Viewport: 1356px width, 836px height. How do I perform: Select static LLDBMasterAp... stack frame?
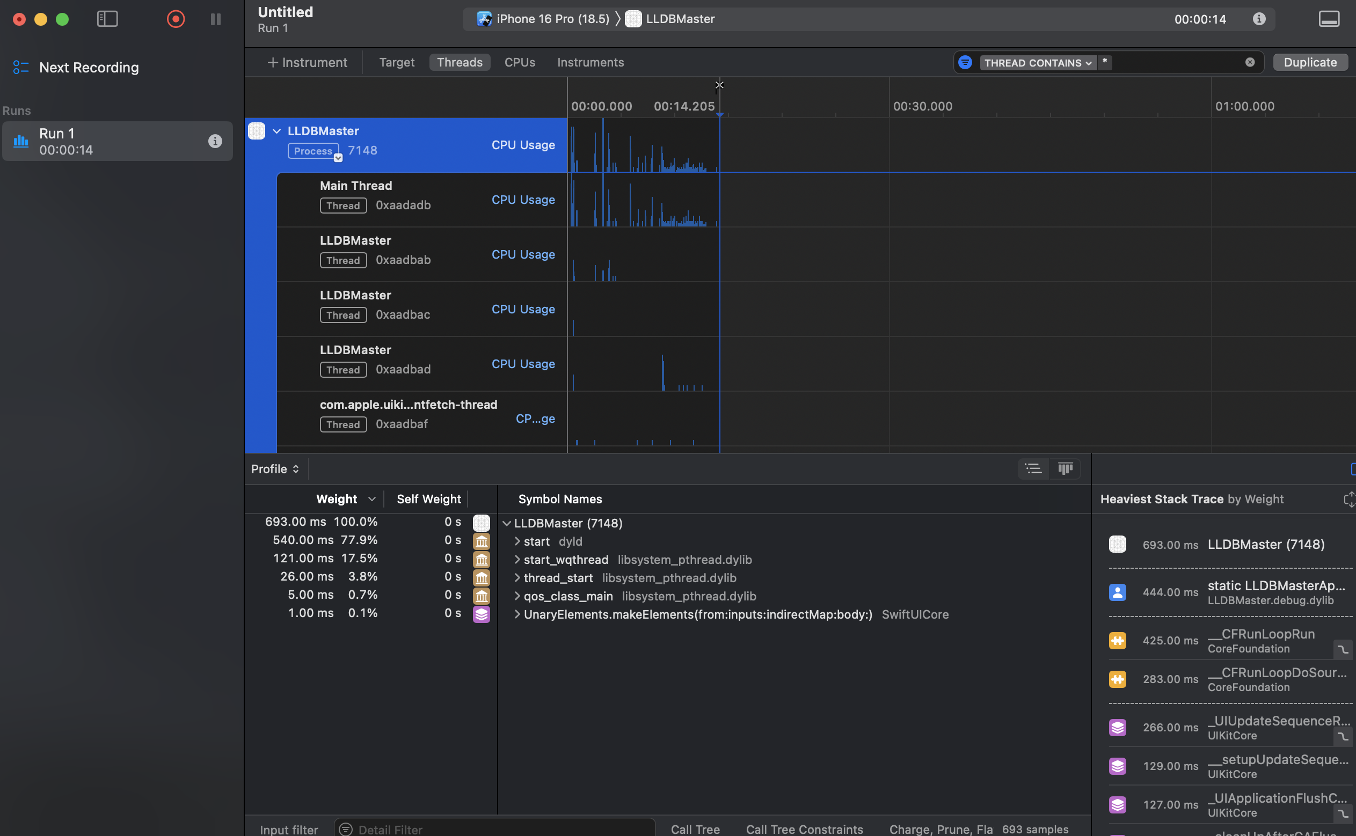[x=1230, y=592]
